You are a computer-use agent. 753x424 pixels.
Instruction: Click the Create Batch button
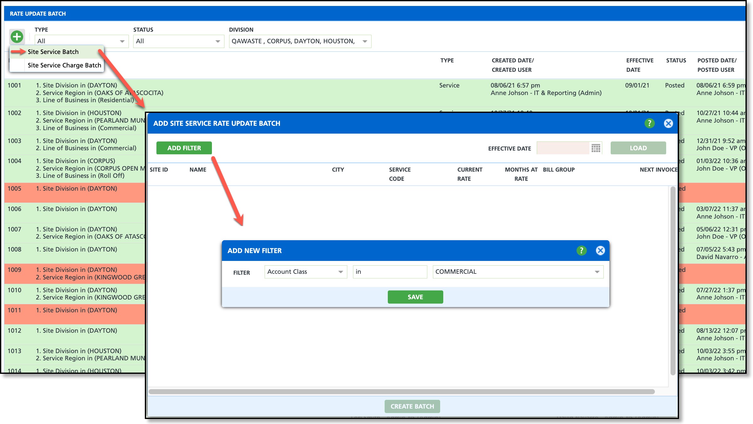(412, 406)
